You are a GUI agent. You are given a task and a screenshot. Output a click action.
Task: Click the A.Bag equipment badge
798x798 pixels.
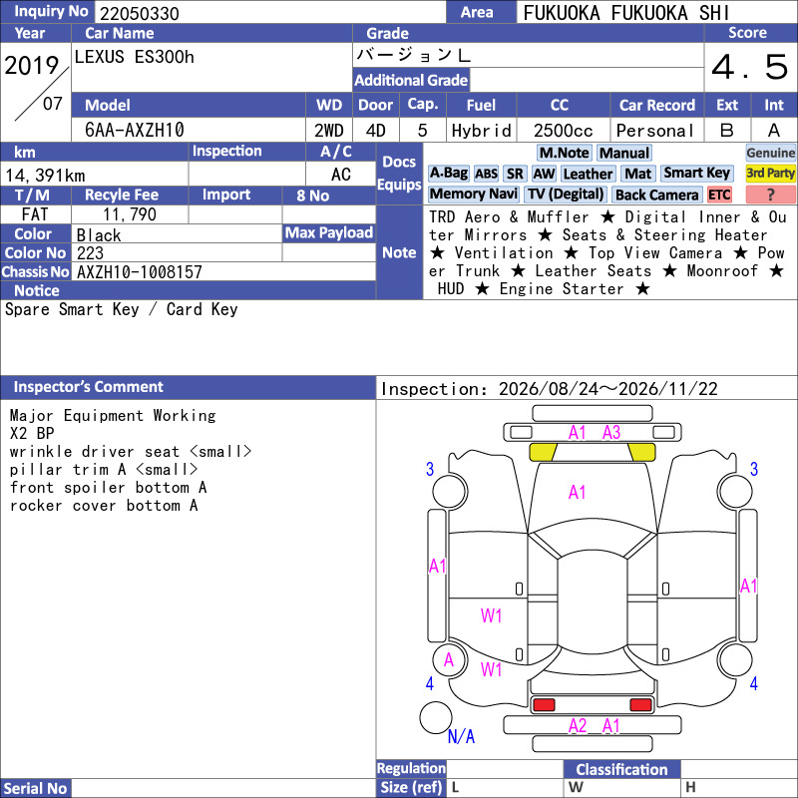(448, 174)
